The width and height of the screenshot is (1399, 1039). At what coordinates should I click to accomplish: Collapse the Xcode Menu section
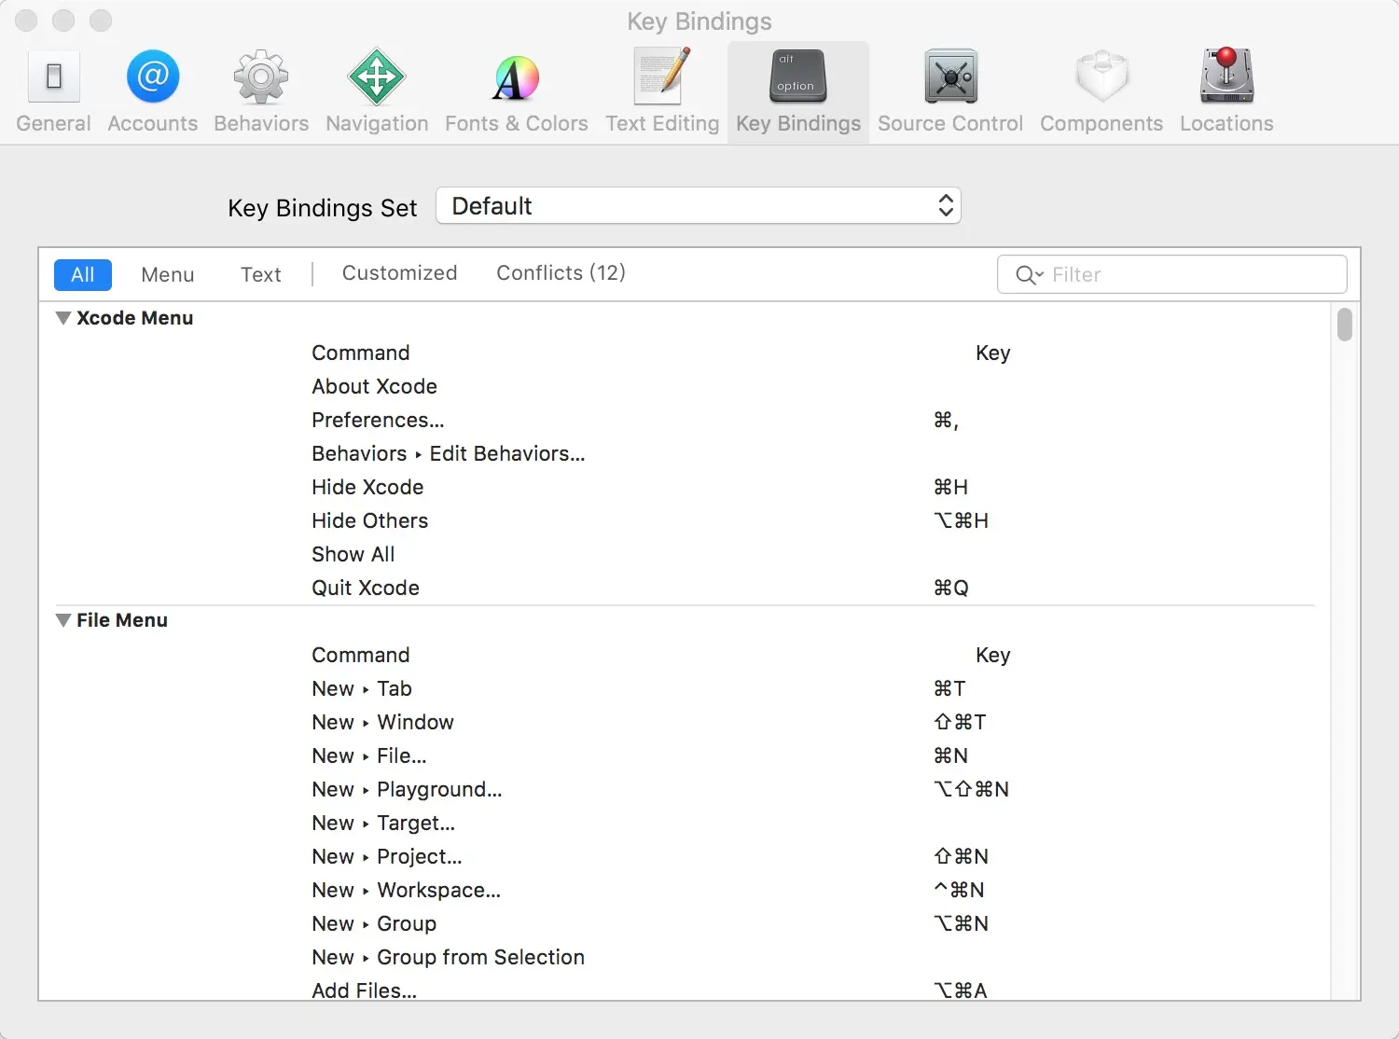tap(63, 318)
